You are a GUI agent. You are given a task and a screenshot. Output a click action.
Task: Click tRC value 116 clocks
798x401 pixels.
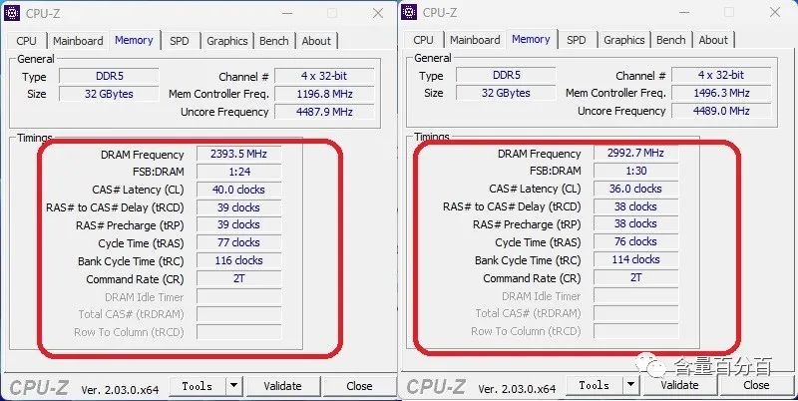coord(238,260)
